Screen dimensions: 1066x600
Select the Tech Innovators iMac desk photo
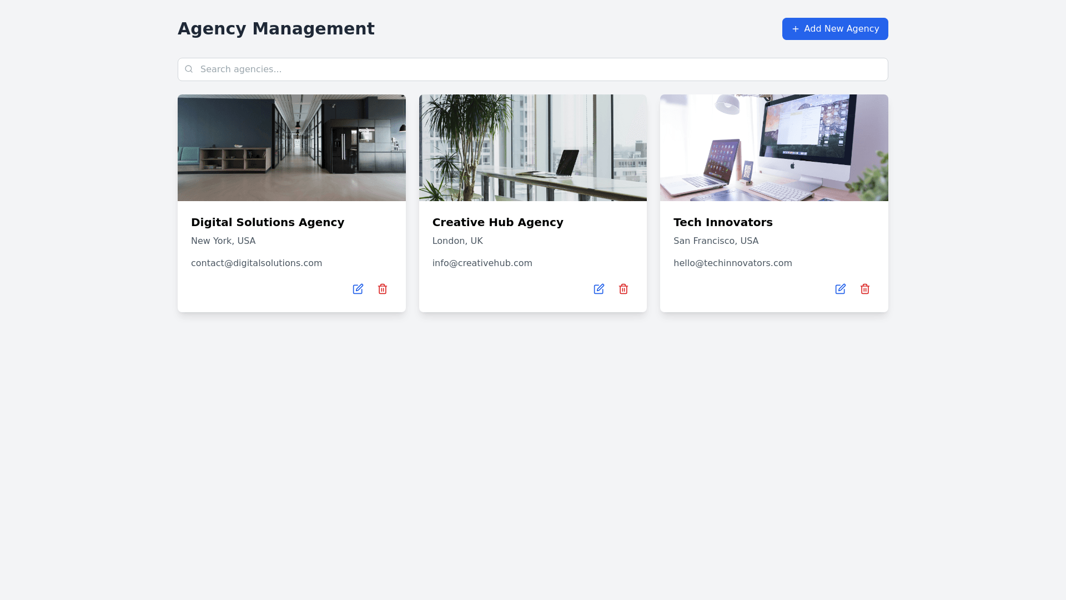[774, 148]
